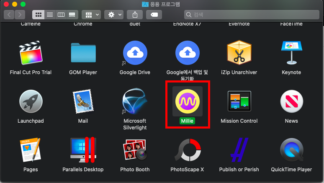
Task: Click the PhotoScape X label
Action: [187, 170]
